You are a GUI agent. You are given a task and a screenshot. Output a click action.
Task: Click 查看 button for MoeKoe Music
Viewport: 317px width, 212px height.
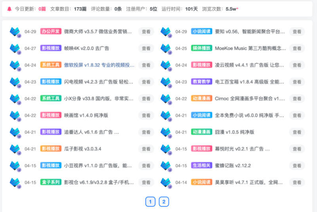coord(297,48)
